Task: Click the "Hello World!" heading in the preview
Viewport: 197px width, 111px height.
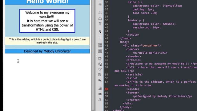Action: pyautogui.click(x=47, y=2)
